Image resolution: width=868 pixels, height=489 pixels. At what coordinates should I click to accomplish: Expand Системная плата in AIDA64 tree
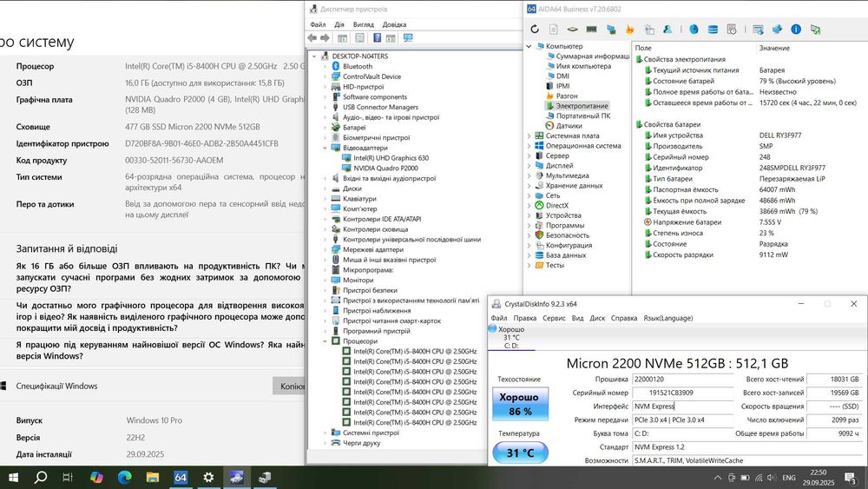click(529, 135)
